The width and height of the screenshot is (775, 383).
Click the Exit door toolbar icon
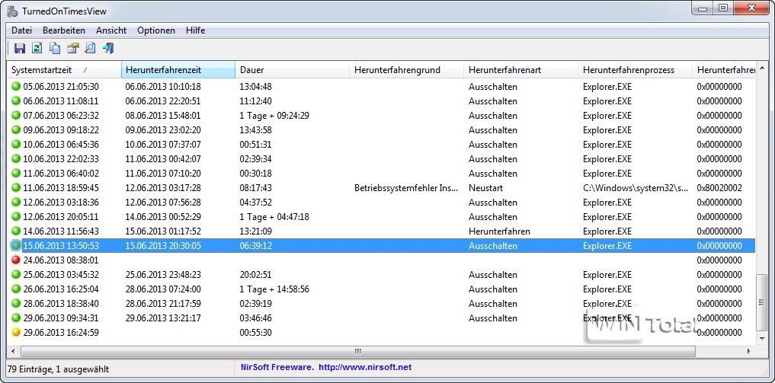coord(108,48)
